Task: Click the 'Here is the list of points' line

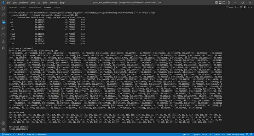Action: point(34,51)
